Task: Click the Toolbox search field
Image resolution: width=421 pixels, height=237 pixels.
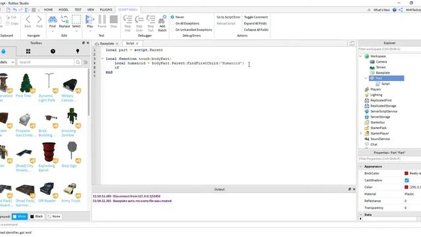Action: click(x=45, y=62)
